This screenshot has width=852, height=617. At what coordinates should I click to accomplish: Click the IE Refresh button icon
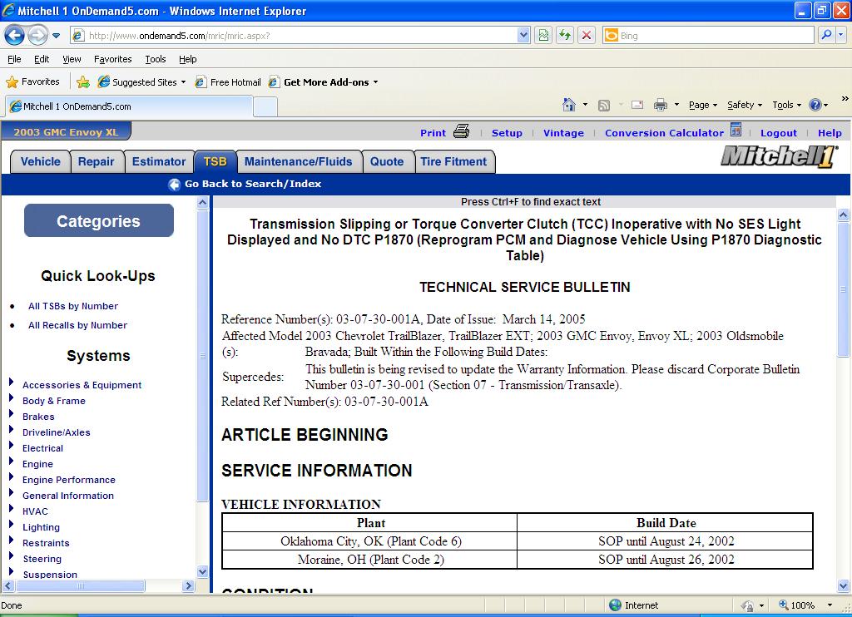click(x=565, y=35)
